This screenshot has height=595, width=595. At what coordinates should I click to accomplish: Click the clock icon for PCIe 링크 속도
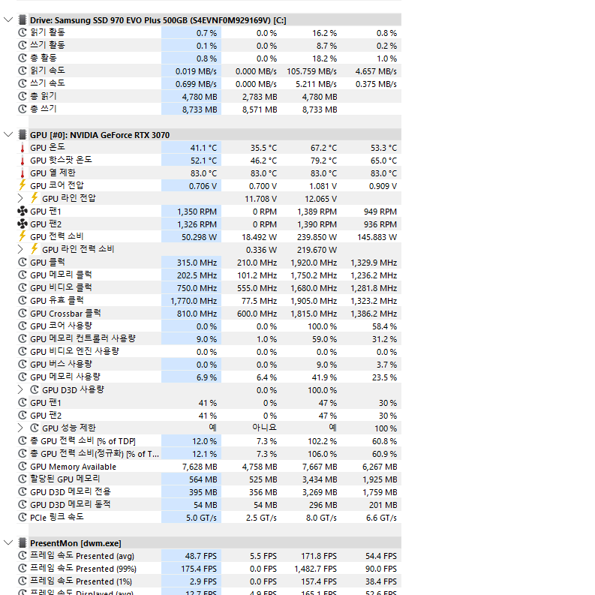[23, 517]
